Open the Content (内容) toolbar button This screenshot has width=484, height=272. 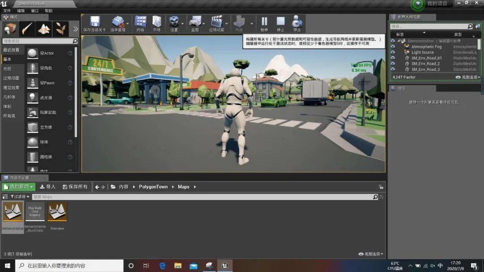140,24
